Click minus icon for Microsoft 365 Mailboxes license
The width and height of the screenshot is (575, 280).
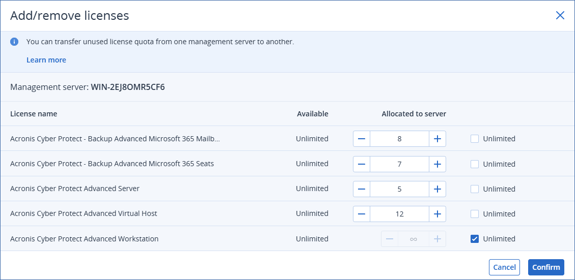362,139
